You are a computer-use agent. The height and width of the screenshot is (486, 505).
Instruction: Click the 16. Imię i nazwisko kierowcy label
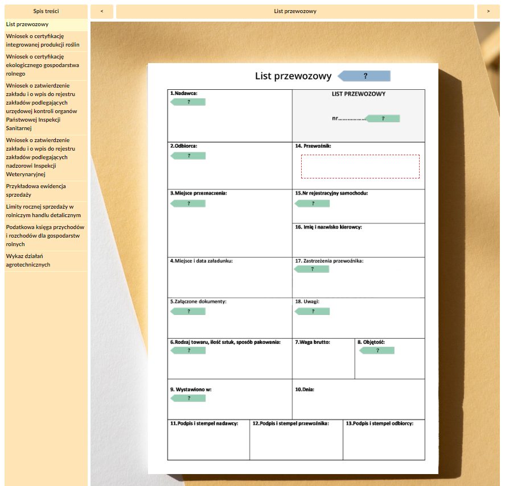[x=329, y=227]
